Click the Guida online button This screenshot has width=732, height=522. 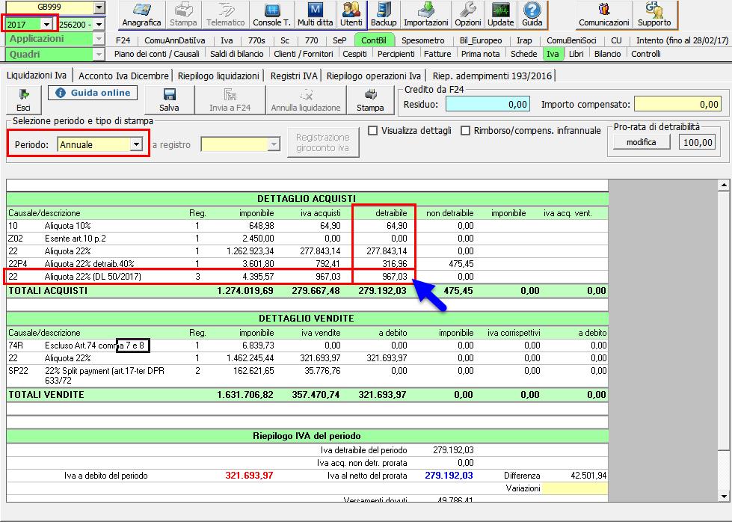(x=93, y=93)
